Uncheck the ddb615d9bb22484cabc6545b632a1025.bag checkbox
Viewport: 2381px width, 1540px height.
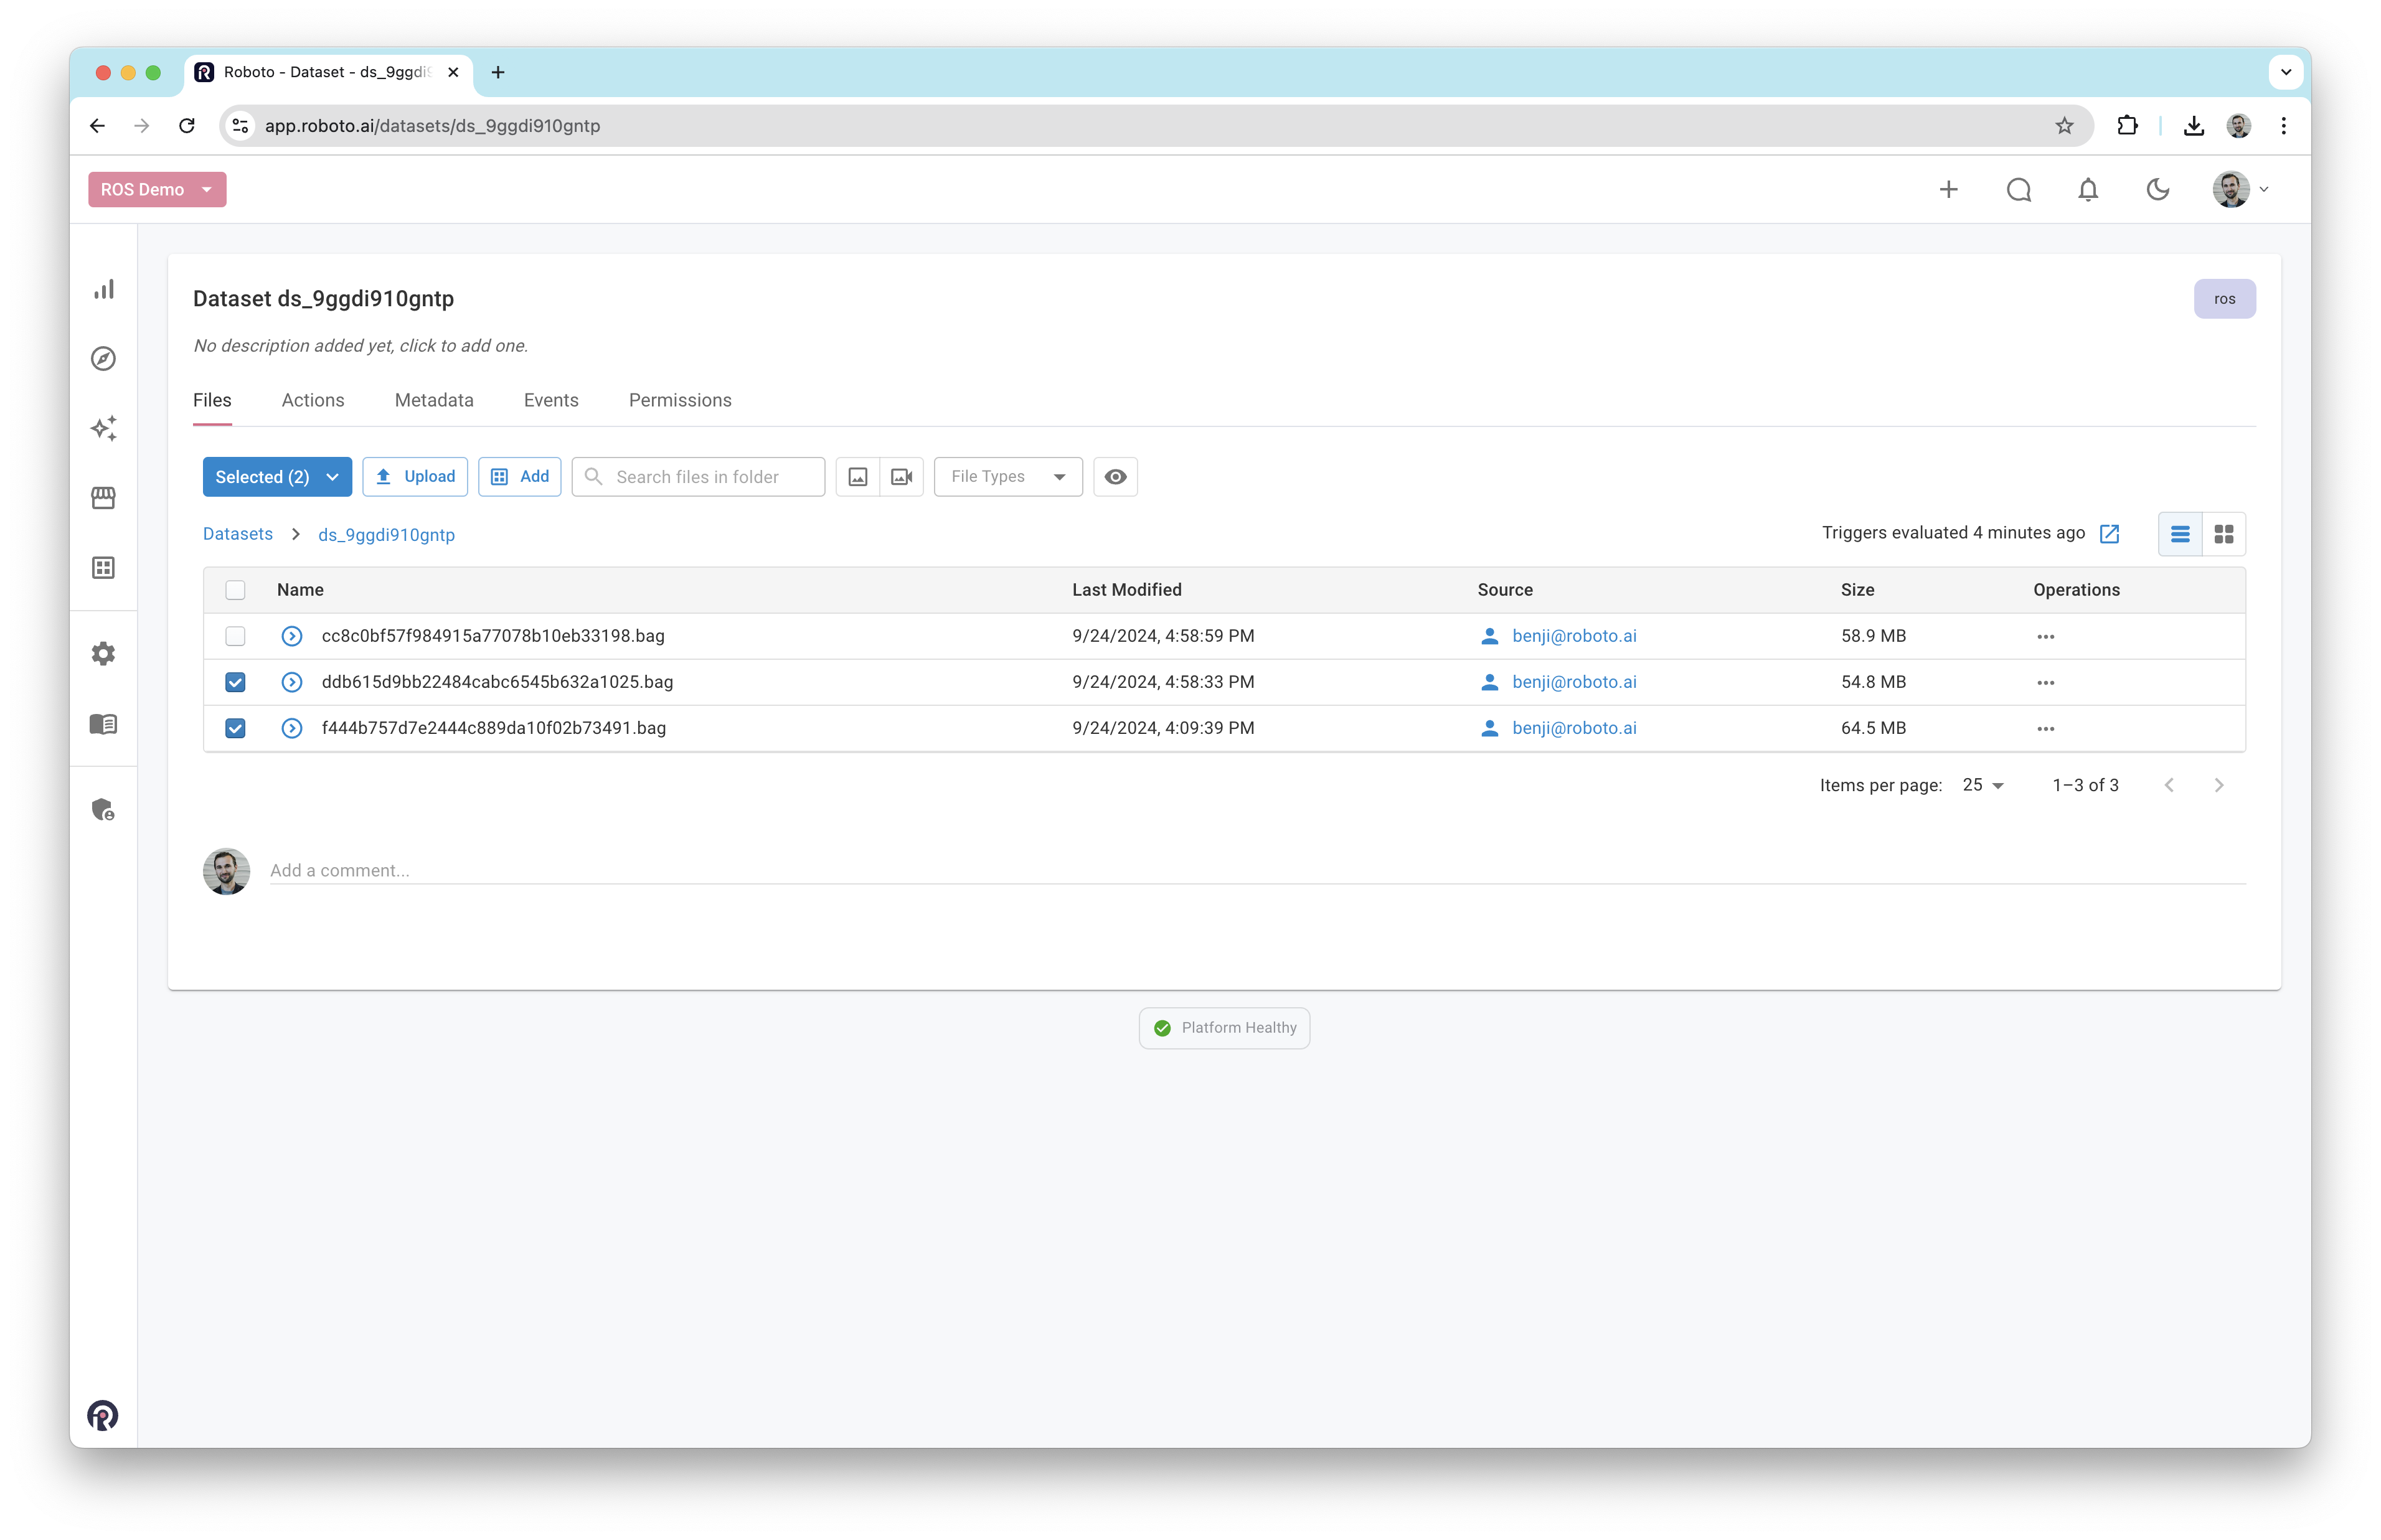click(235, 682)
